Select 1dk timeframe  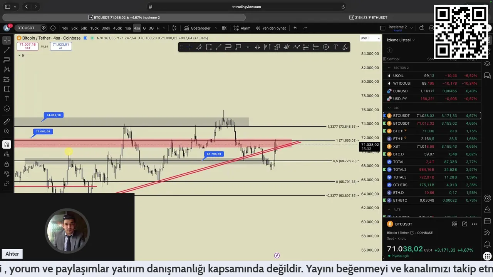point(65,28)
